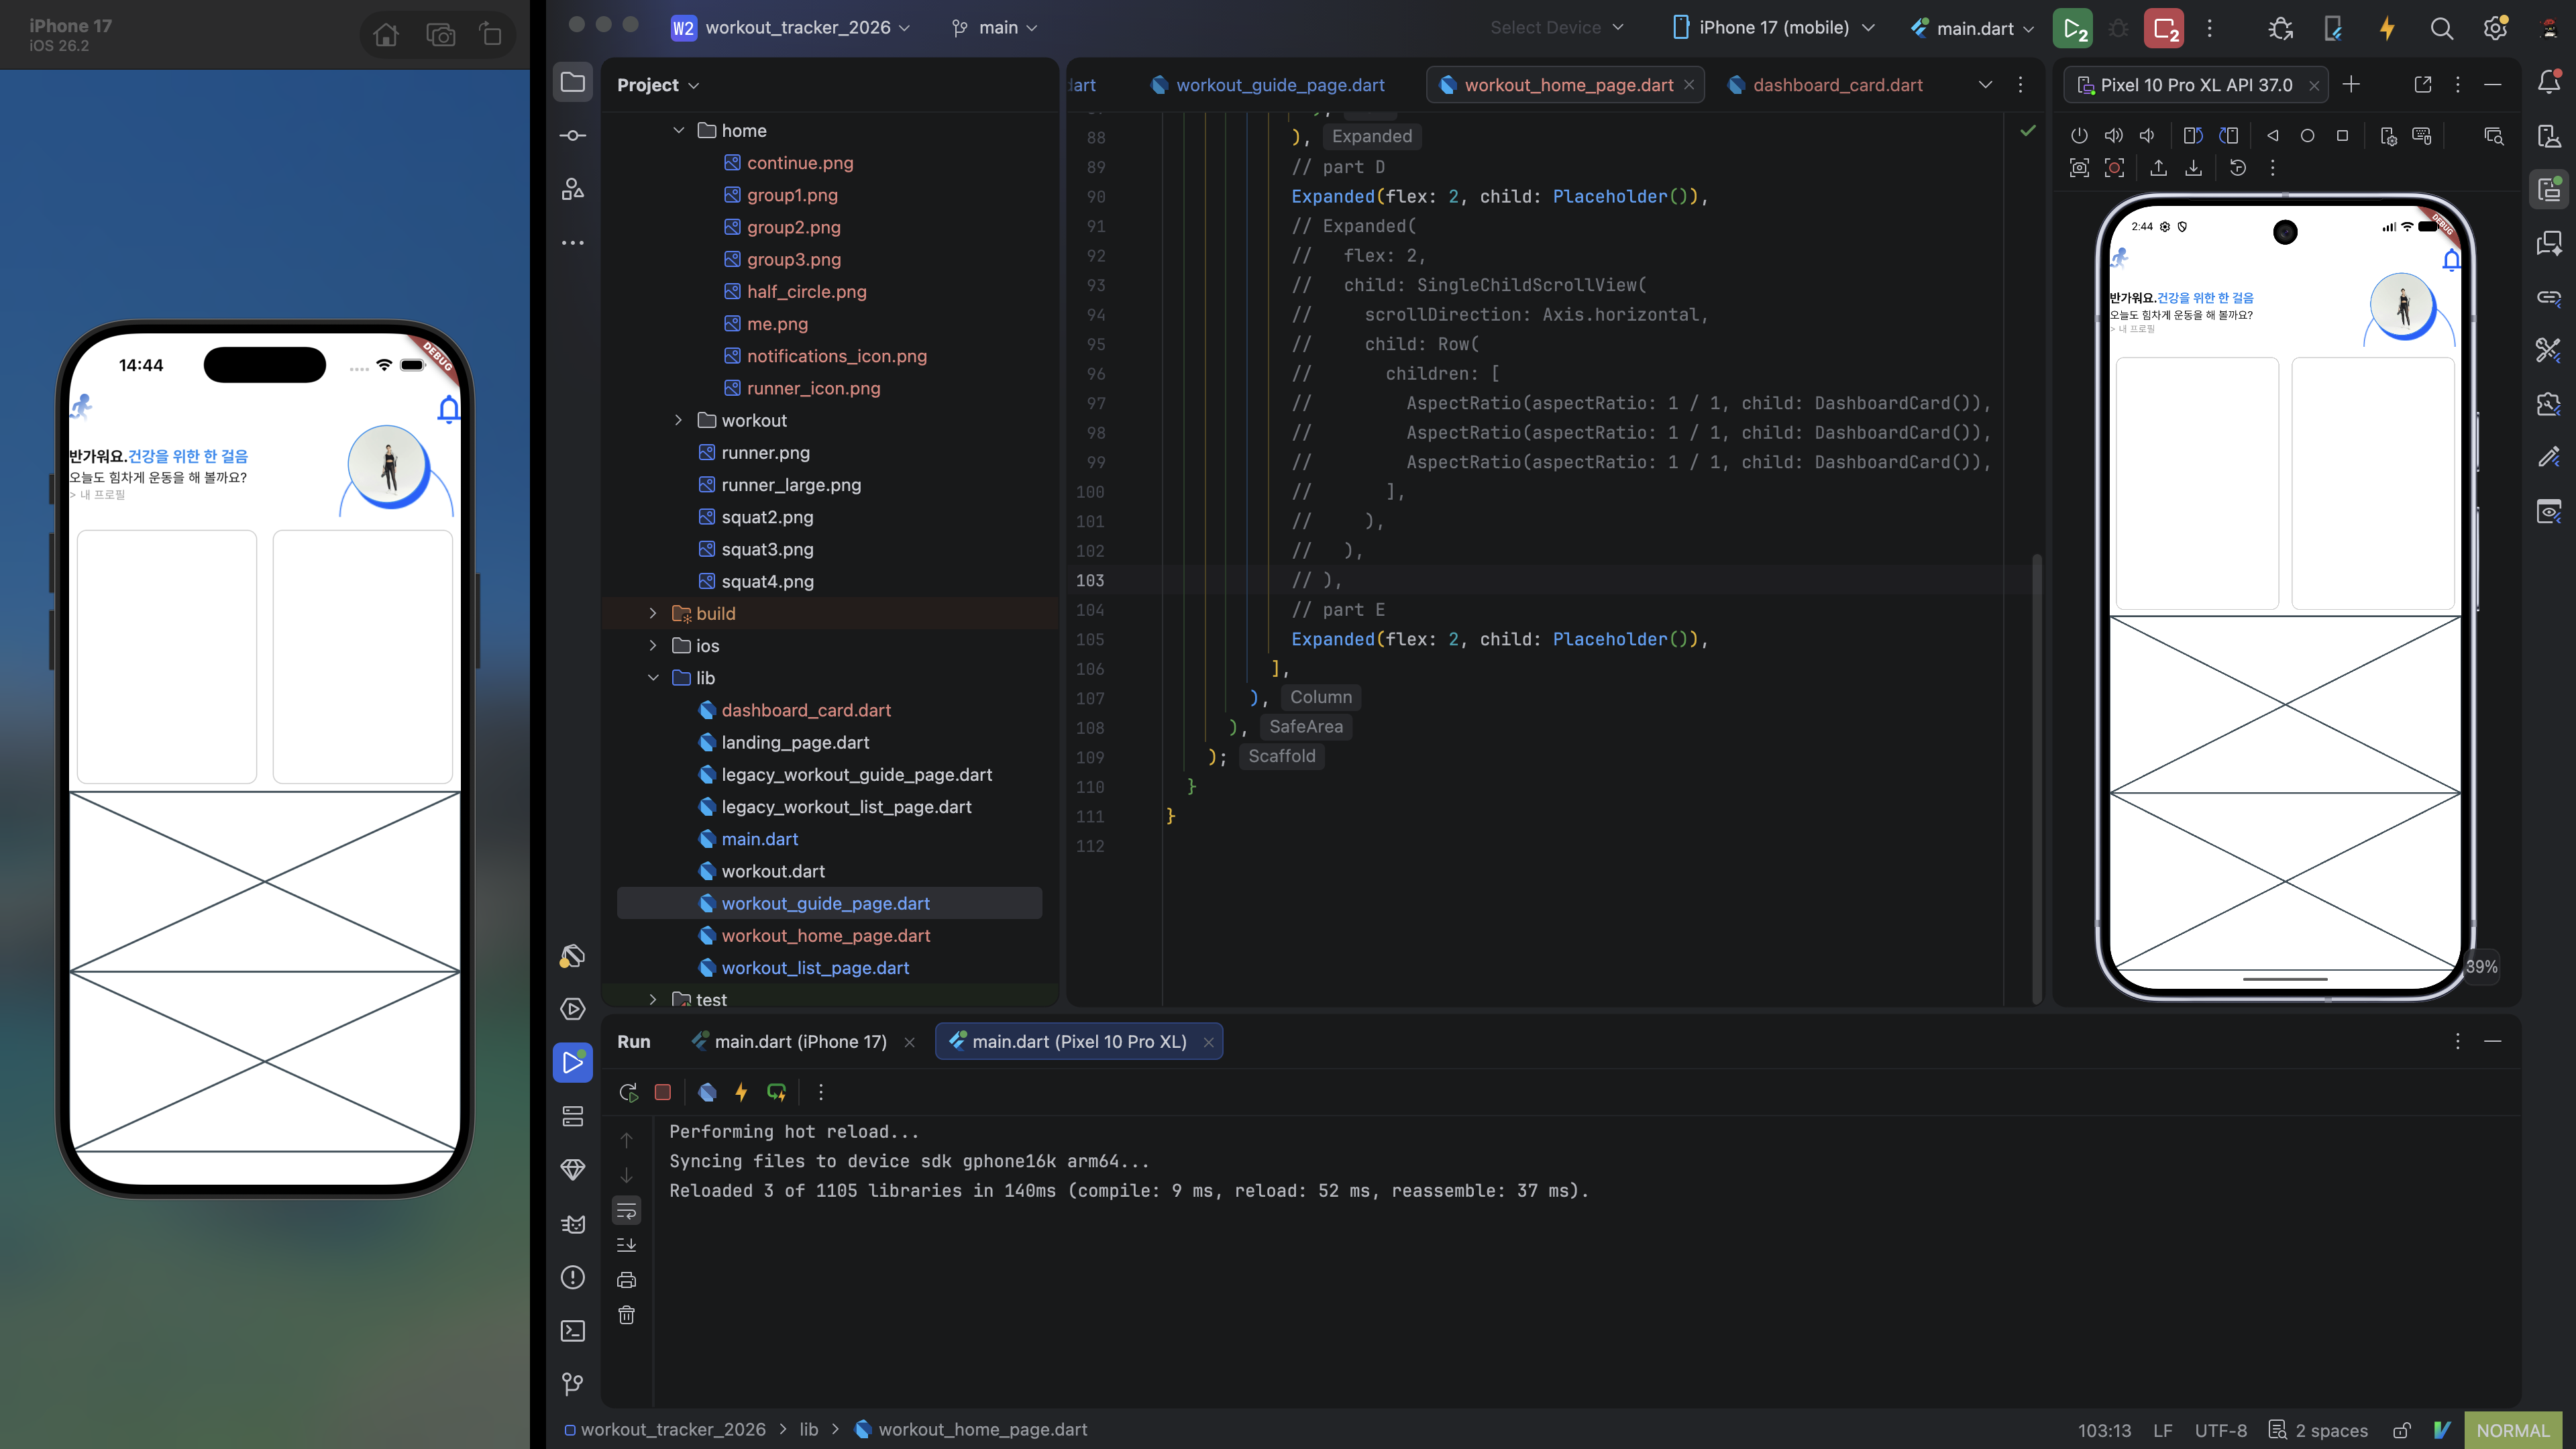Open the iPhone 17 (mobile) device selector
Image resolution: width=2576 pixels, height=1449 pixels.
tap(1773, 28)
